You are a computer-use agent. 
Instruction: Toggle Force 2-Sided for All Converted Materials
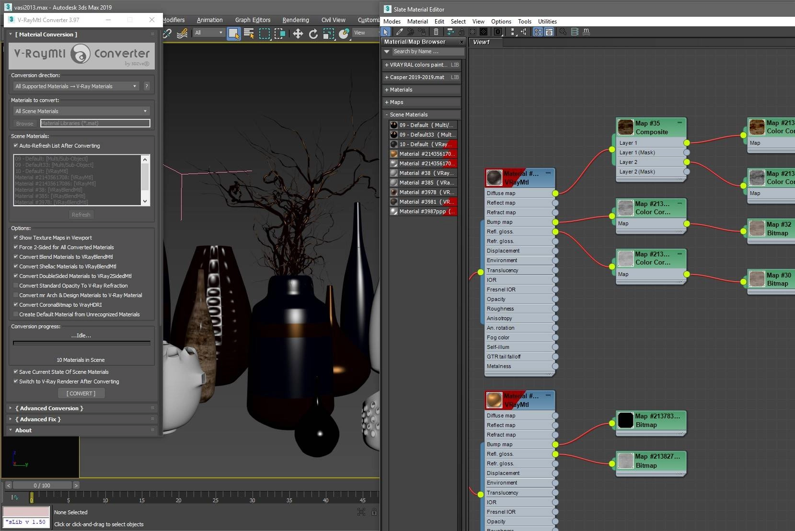16,247
